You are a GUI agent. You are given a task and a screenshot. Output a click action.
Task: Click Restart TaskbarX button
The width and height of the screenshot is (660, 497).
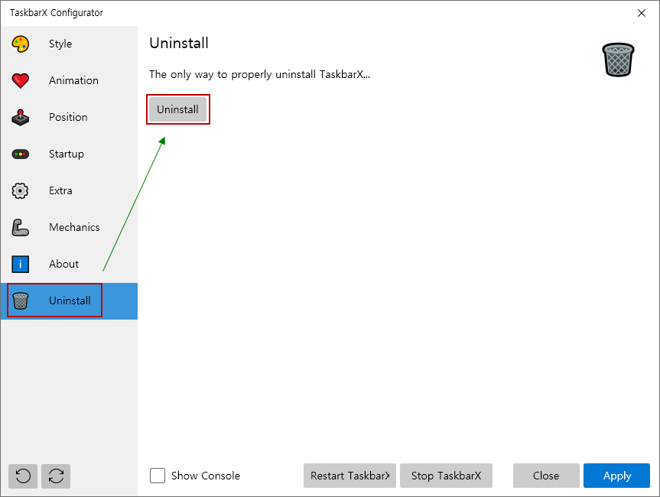(350, 476)
